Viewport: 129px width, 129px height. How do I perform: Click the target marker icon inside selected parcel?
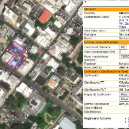(x=16, y=56)
